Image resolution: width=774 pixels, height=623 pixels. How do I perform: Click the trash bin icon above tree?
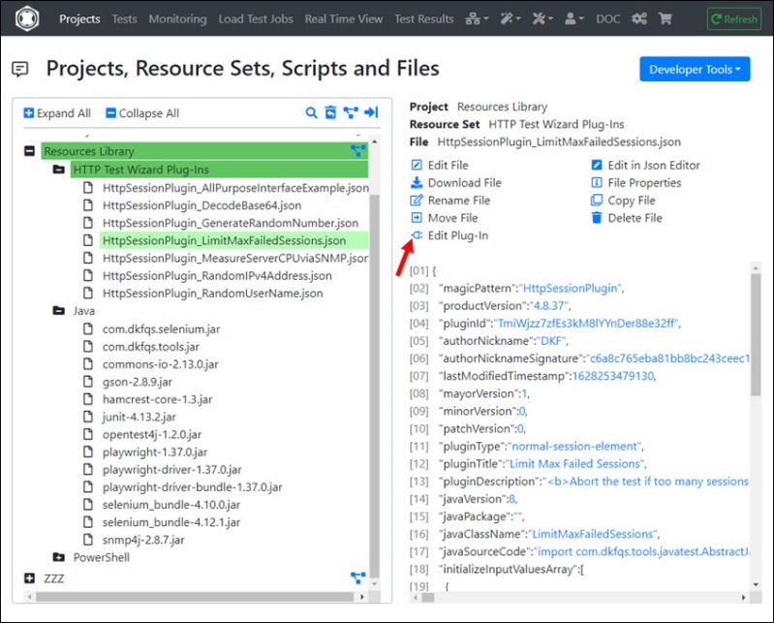pos(330,112)
